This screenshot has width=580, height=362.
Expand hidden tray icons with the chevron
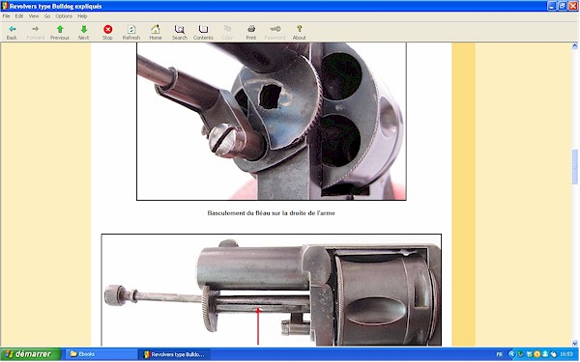[512, 354]
